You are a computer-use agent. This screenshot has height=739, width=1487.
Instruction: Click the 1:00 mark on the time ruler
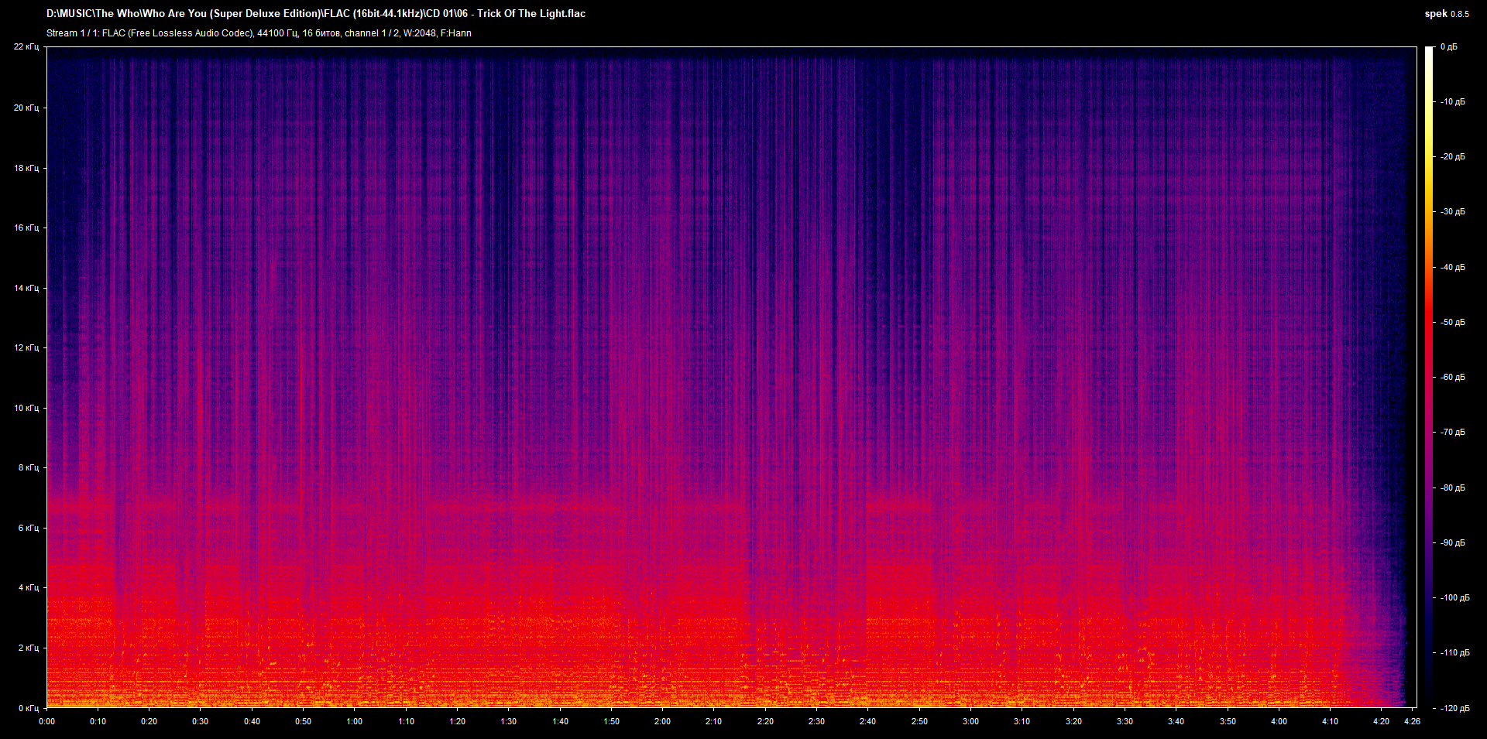[355, 721]
